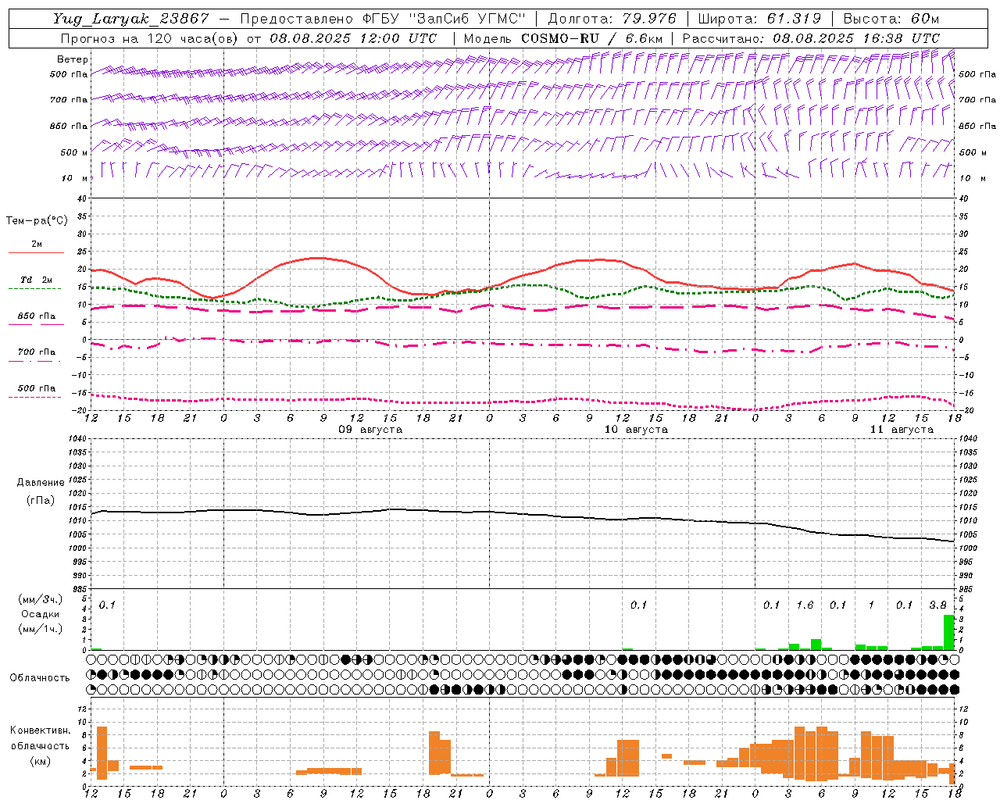Viewport: 1000px width, 800px height.
Task: Click the '850 гПа' temperature legend entry
Action: (37, 316)
